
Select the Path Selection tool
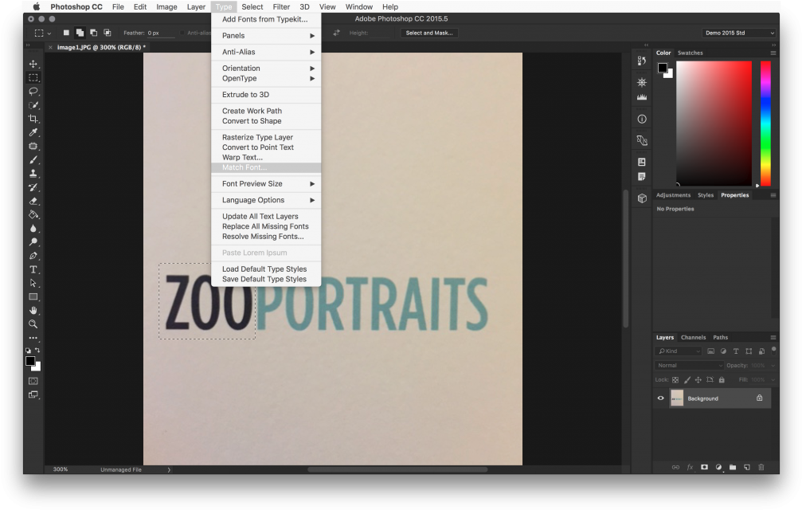pos(33,283)
